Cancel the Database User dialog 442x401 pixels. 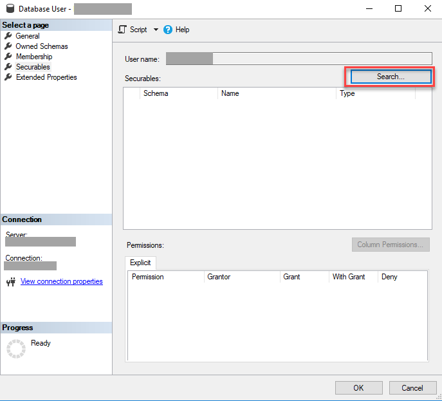412,387
